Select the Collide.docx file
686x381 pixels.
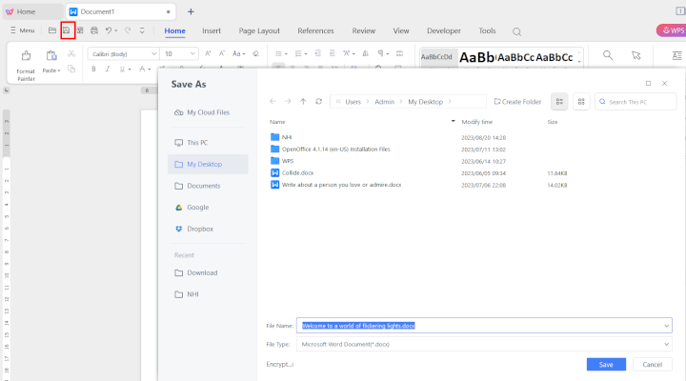click(297, 172)
